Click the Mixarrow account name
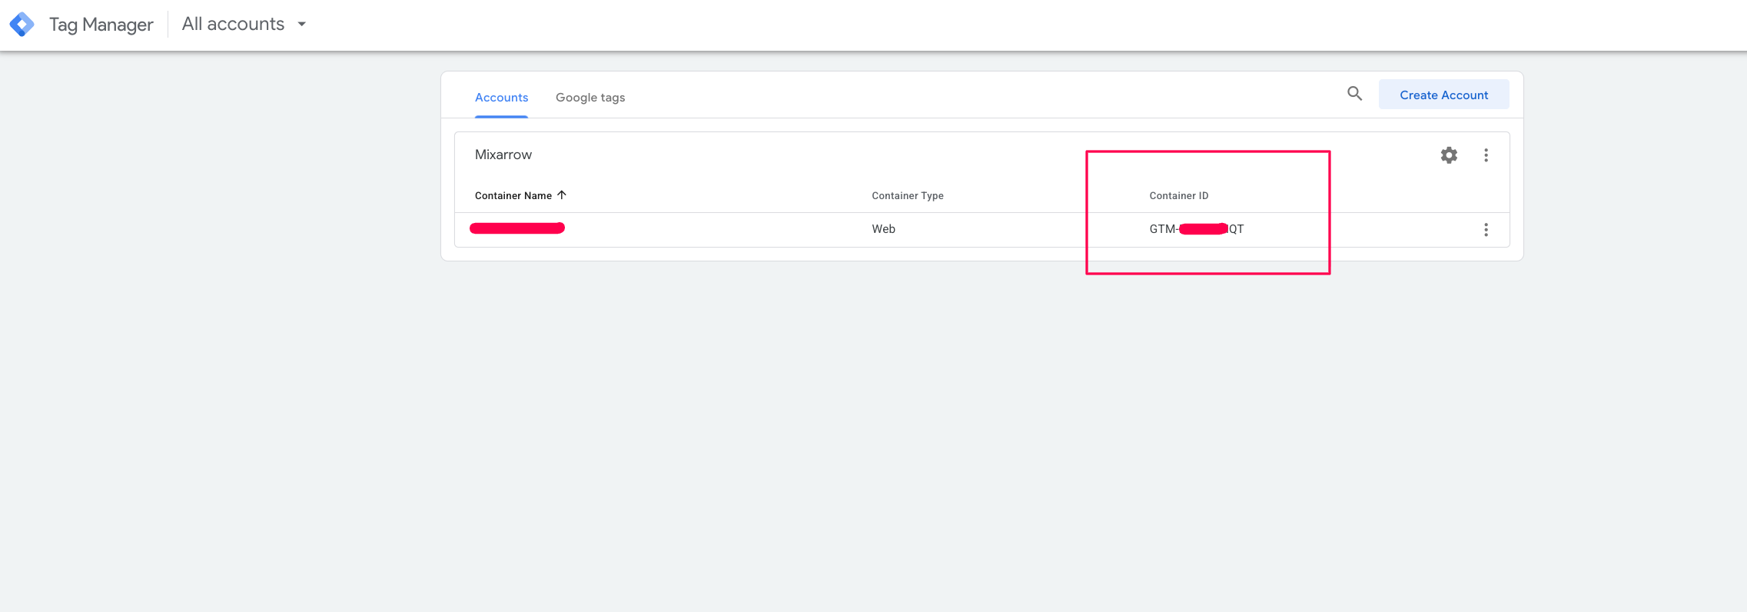The height and width of the screenshot is (612, 1747). [503, 155]
